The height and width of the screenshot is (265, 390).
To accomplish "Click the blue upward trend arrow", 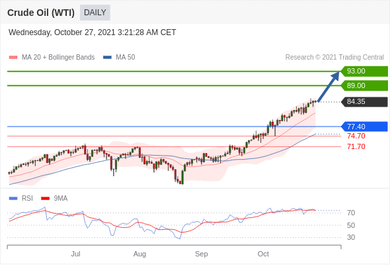I will (329, 87).
